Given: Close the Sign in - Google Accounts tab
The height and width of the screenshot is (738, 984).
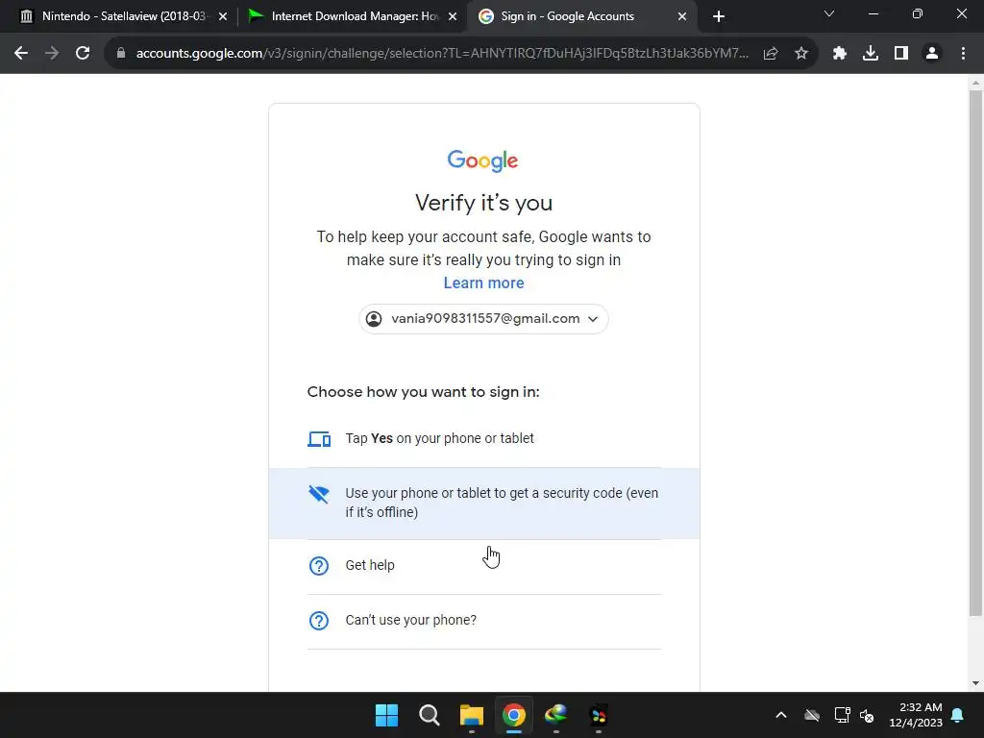Looking at the screenshot, I should pos(682,16).
